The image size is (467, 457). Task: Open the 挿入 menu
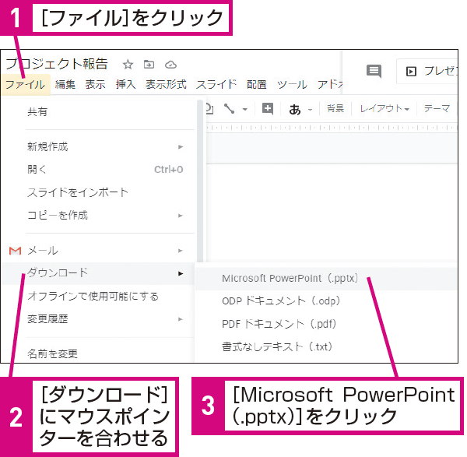pyautogui.click(x=125, y=84)
